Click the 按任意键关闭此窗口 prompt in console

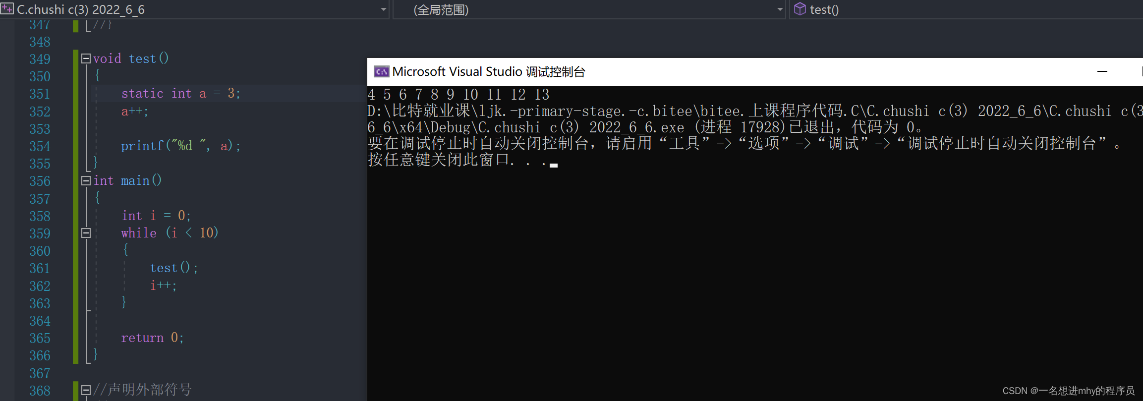pos(457,160)
